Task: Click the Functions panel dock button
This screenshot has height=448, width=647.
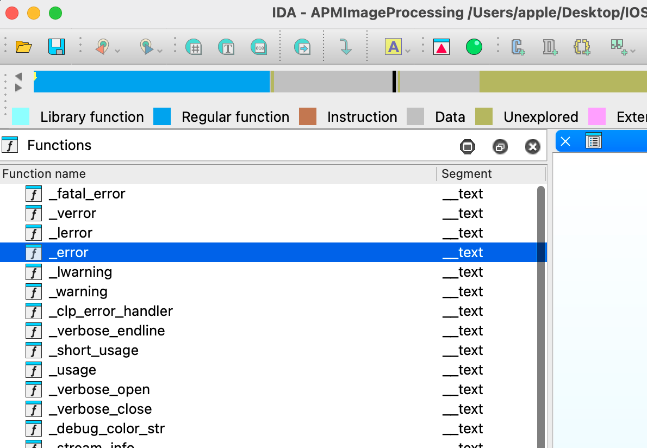Action: point(467,146)
